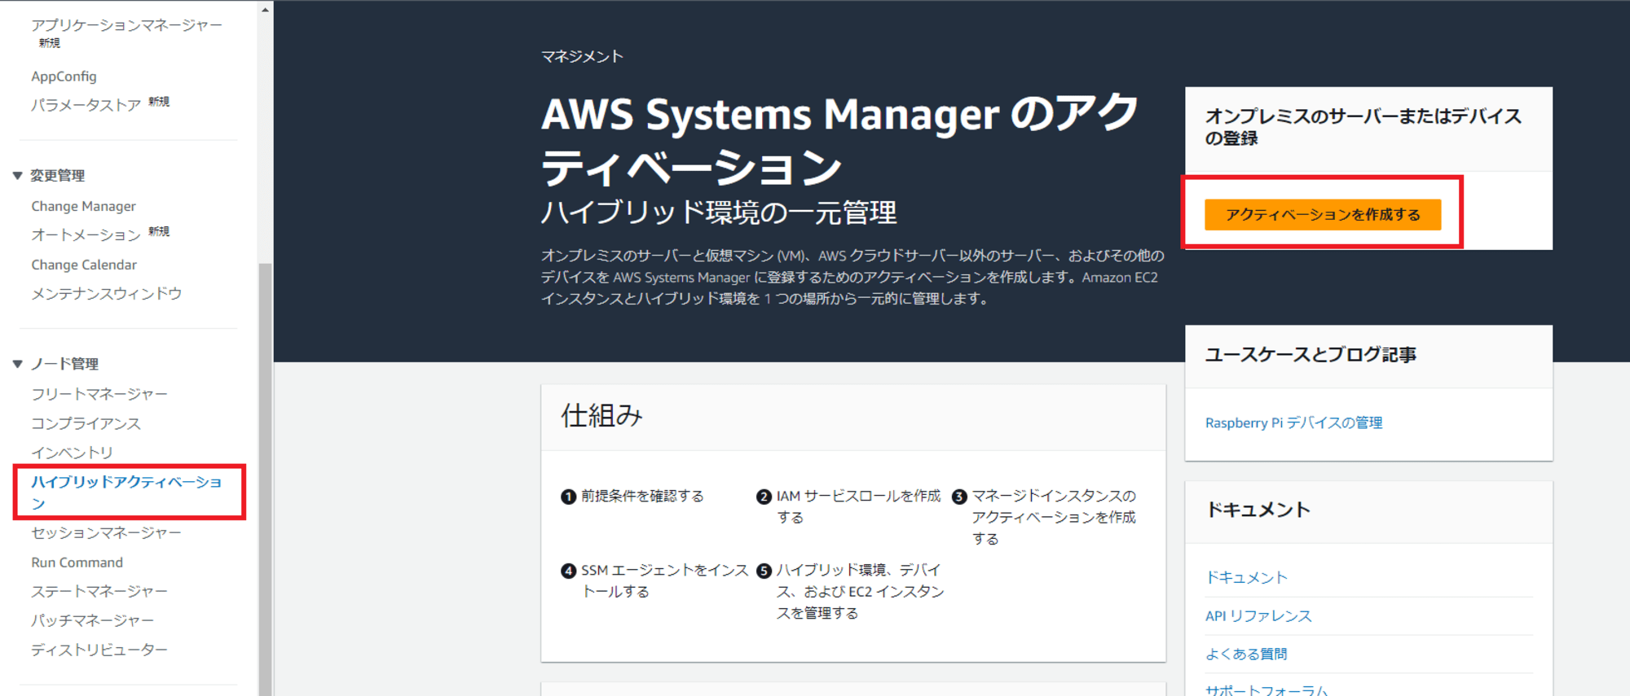The width and height of the screenshot is (1630, 696).
Task: Collapse the ノード管理 section triangle
Action: point(17,364)
